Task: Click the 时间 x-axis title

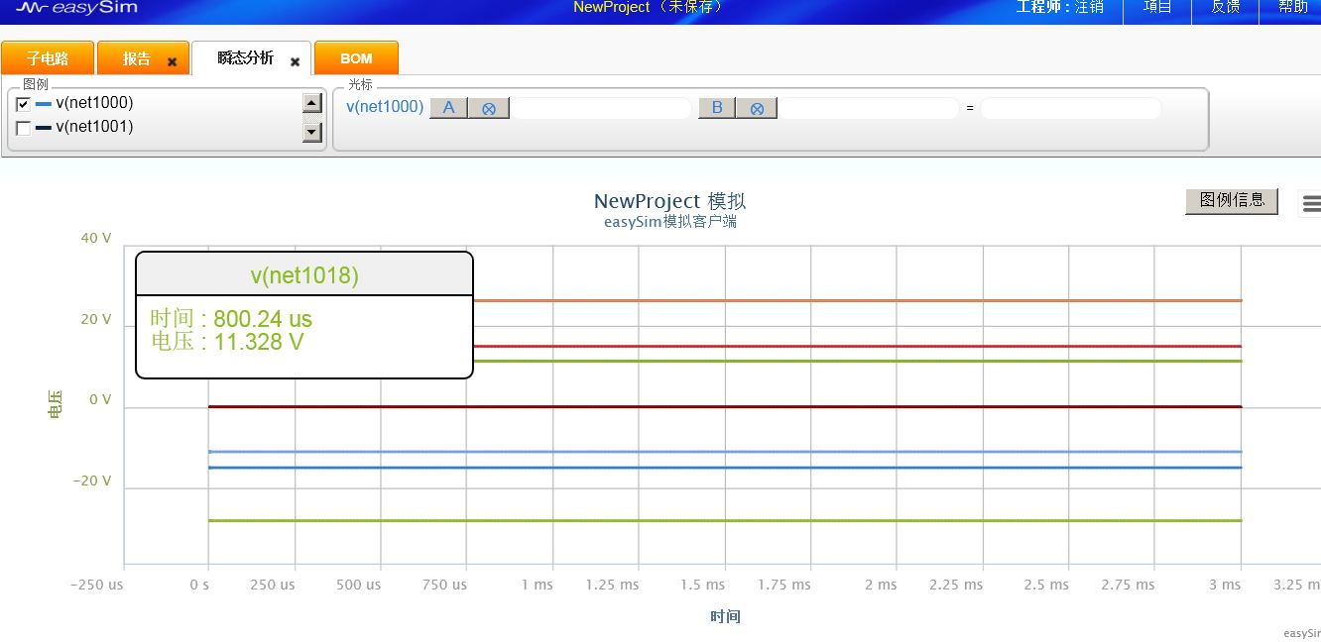Action: (x=725, y=616)
